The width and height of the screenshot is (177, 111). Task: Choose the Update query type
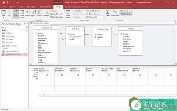point(34,13)
